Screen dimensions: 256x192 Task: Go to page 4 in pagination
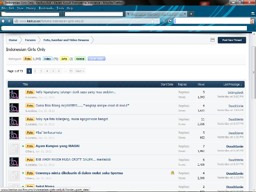click(x=47, y=71)
